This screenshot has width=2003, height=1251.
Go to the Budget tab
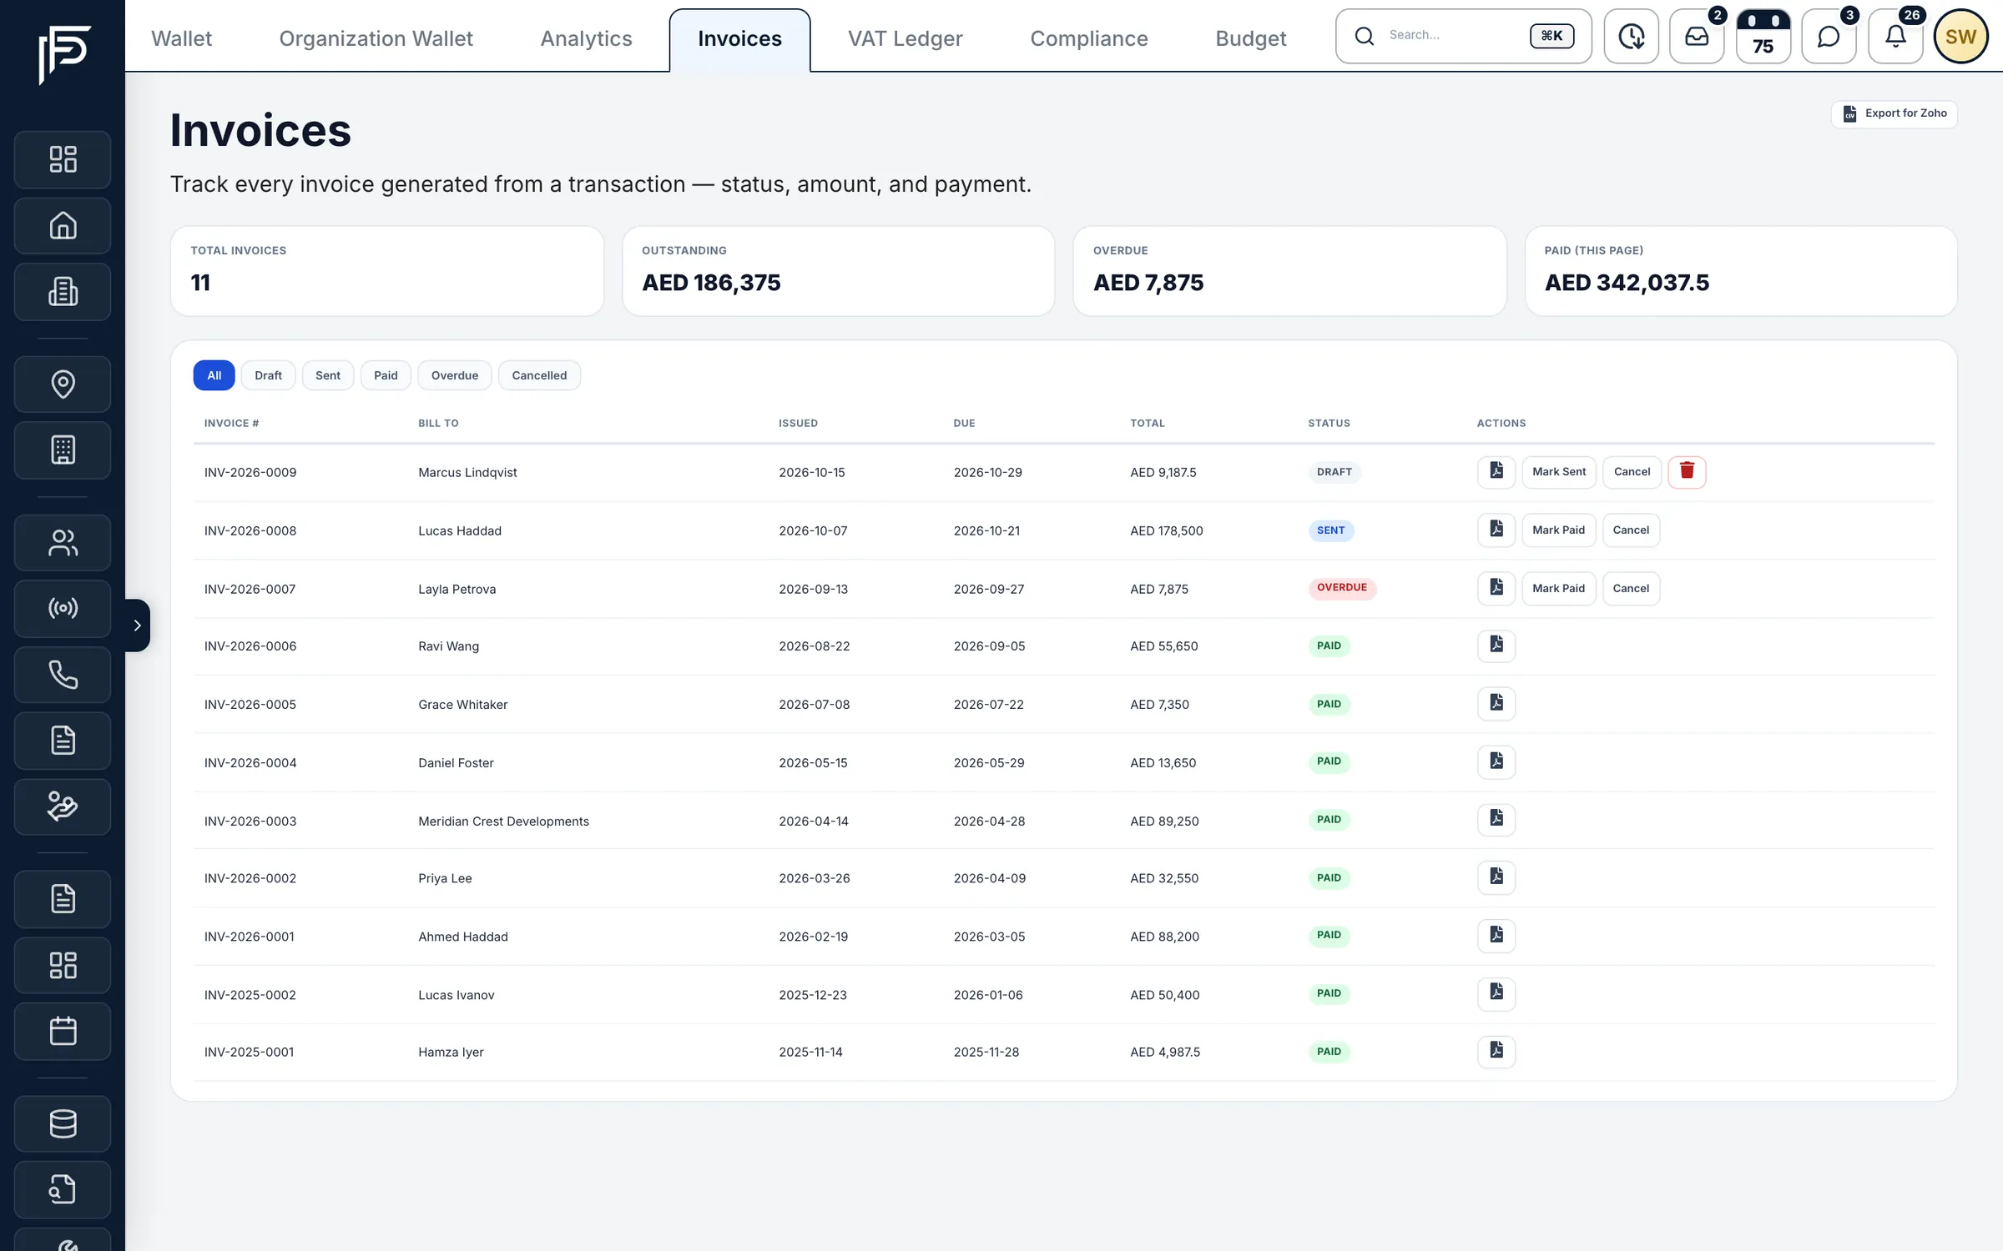[1250, 38]
